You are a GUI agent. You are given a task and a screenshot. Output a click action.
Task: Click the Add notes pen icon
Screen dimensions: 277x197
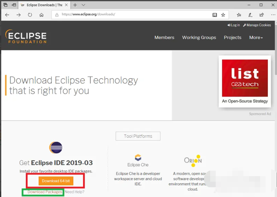click(251, 15)
